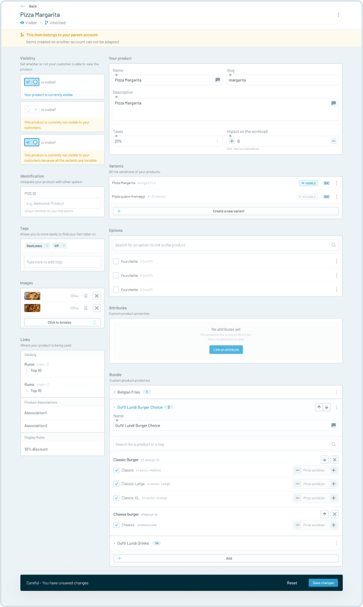This screenshot has width=363, height=607.
Task: Open the page kebab menu beside the title
Action: click(x=338, y=15)
